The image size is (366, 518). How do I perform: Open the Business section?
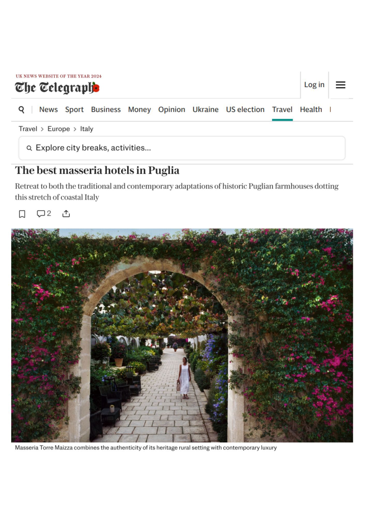coord(106,110)
